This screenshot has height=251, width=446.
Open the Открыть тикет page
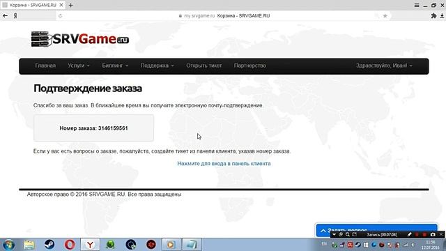coord(204,66)
